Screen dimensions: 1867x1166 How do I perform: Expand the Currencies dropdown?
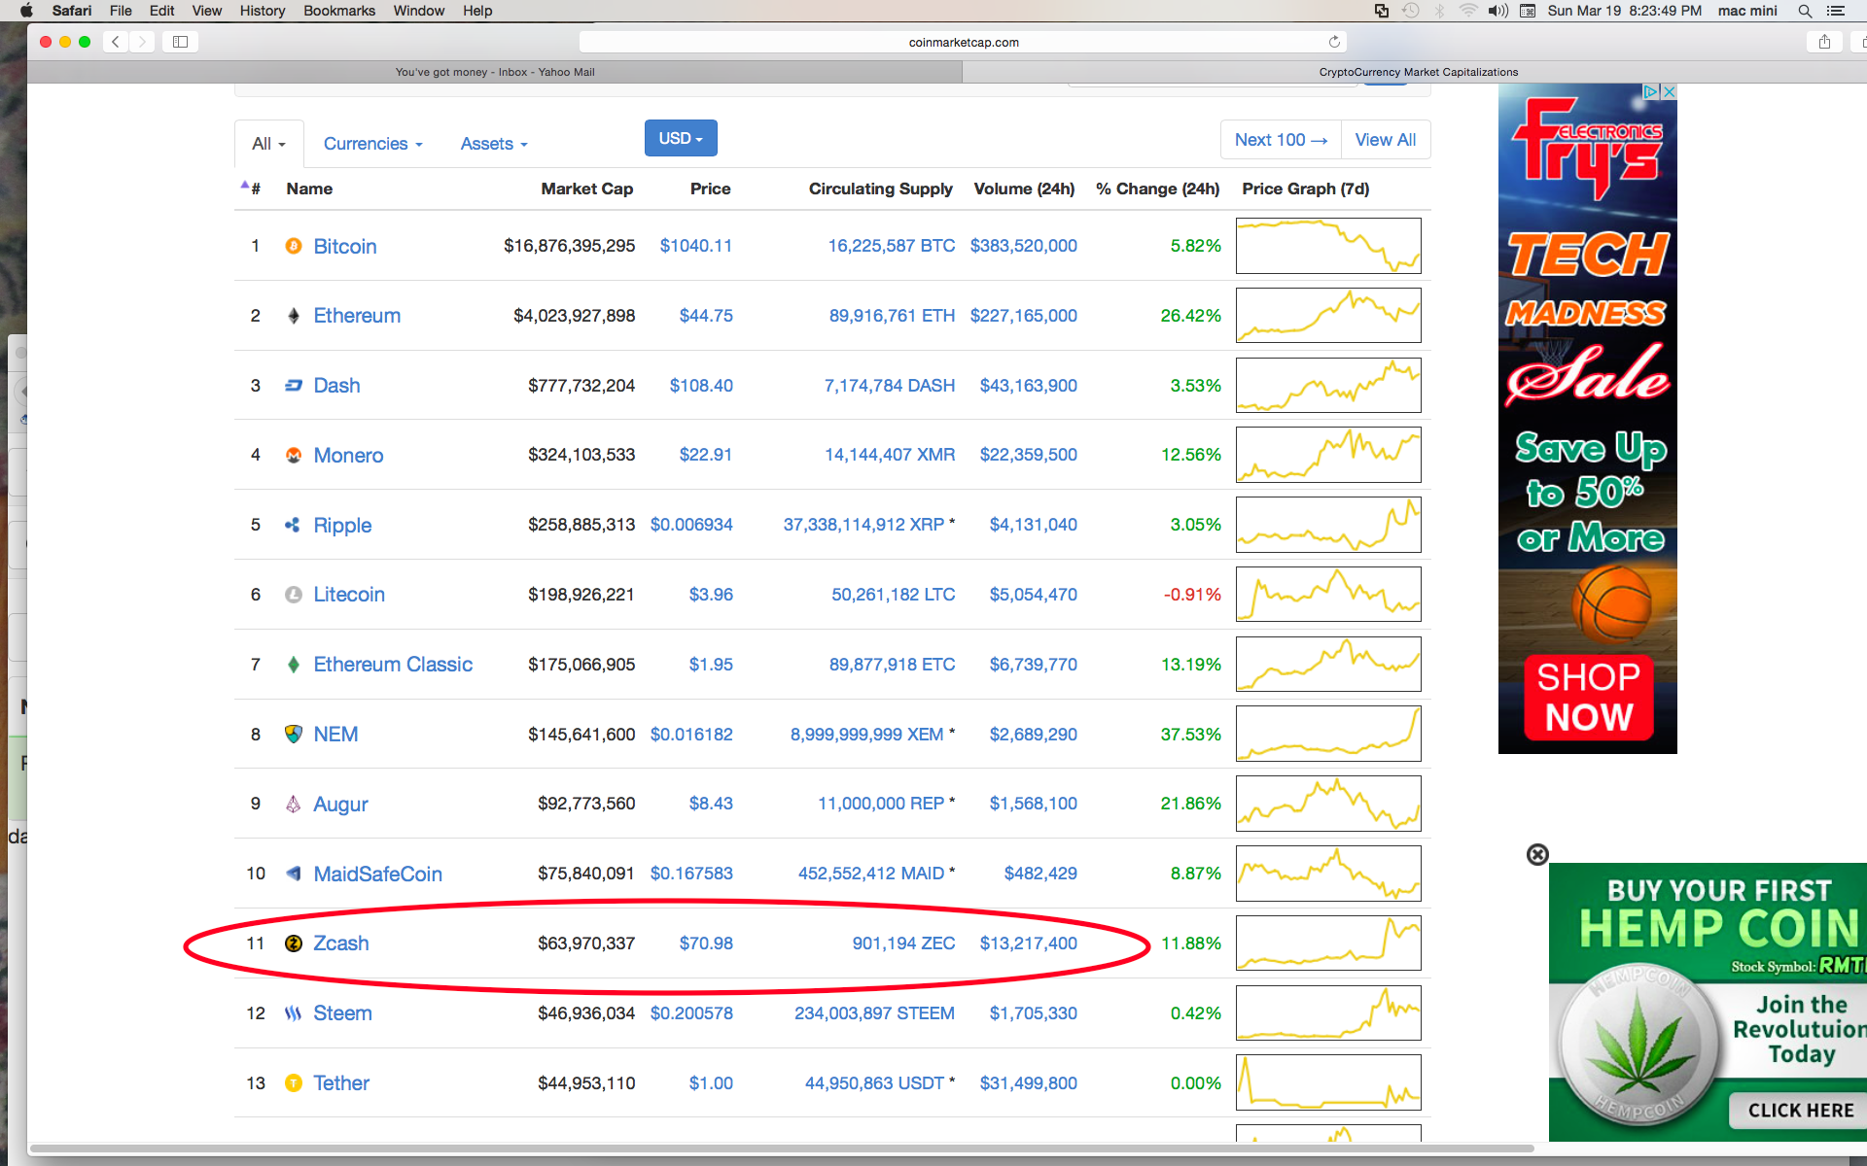click(373, 144)
